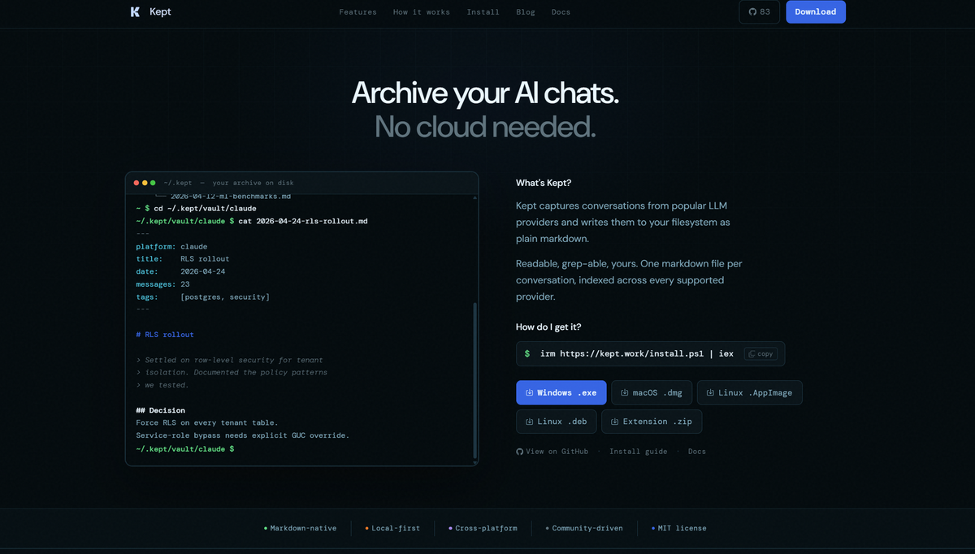Click the 'Service-role bypass' terminal line
975x554 pixels.
pyautogui.click(x=243, y=435)
